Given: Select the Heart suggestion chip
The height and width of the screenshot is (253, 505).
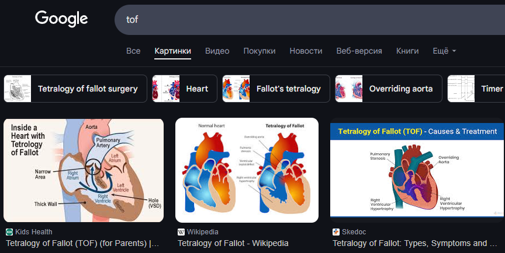Looking at the screenshot, I should 185,89.
